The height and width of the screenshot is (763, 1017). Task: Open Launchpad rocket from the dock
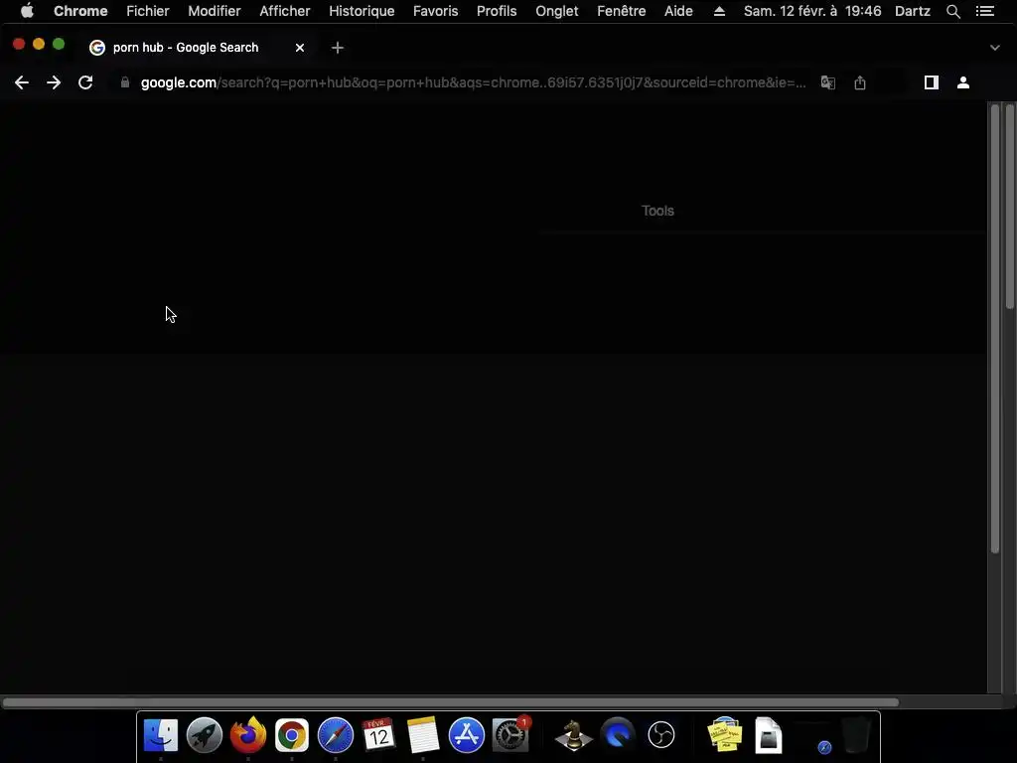point(205,736)
